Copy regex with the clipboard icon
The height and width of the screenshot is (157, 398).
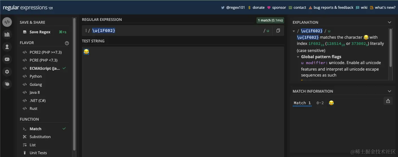278,30
